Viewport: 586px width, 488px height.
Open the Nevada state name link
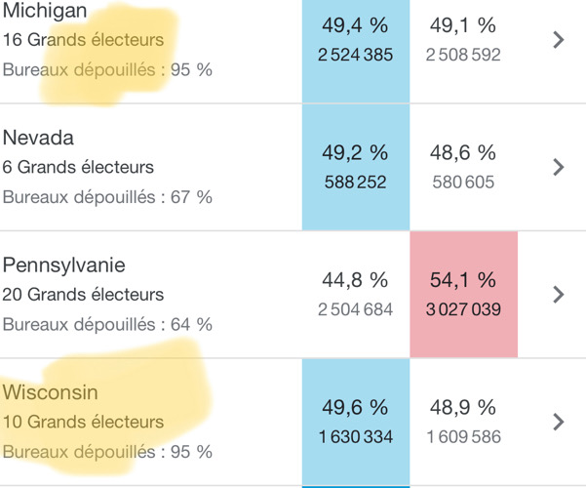point(38,138)
